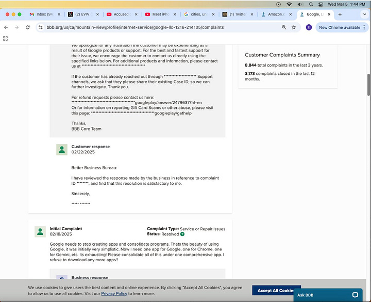
Task: Open the Privacy Policy link
Action: pyautogui.click(x=114, y=294)
